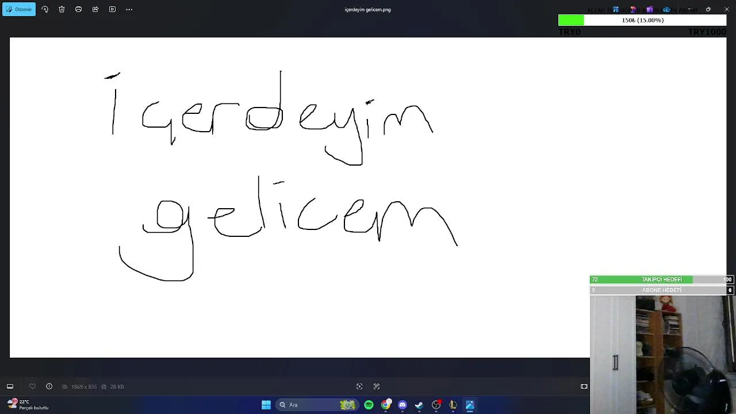Open the Düzenle edit button
Viewport: 736px width, 414px height.
pyautogui.click(x=19, y=9)
